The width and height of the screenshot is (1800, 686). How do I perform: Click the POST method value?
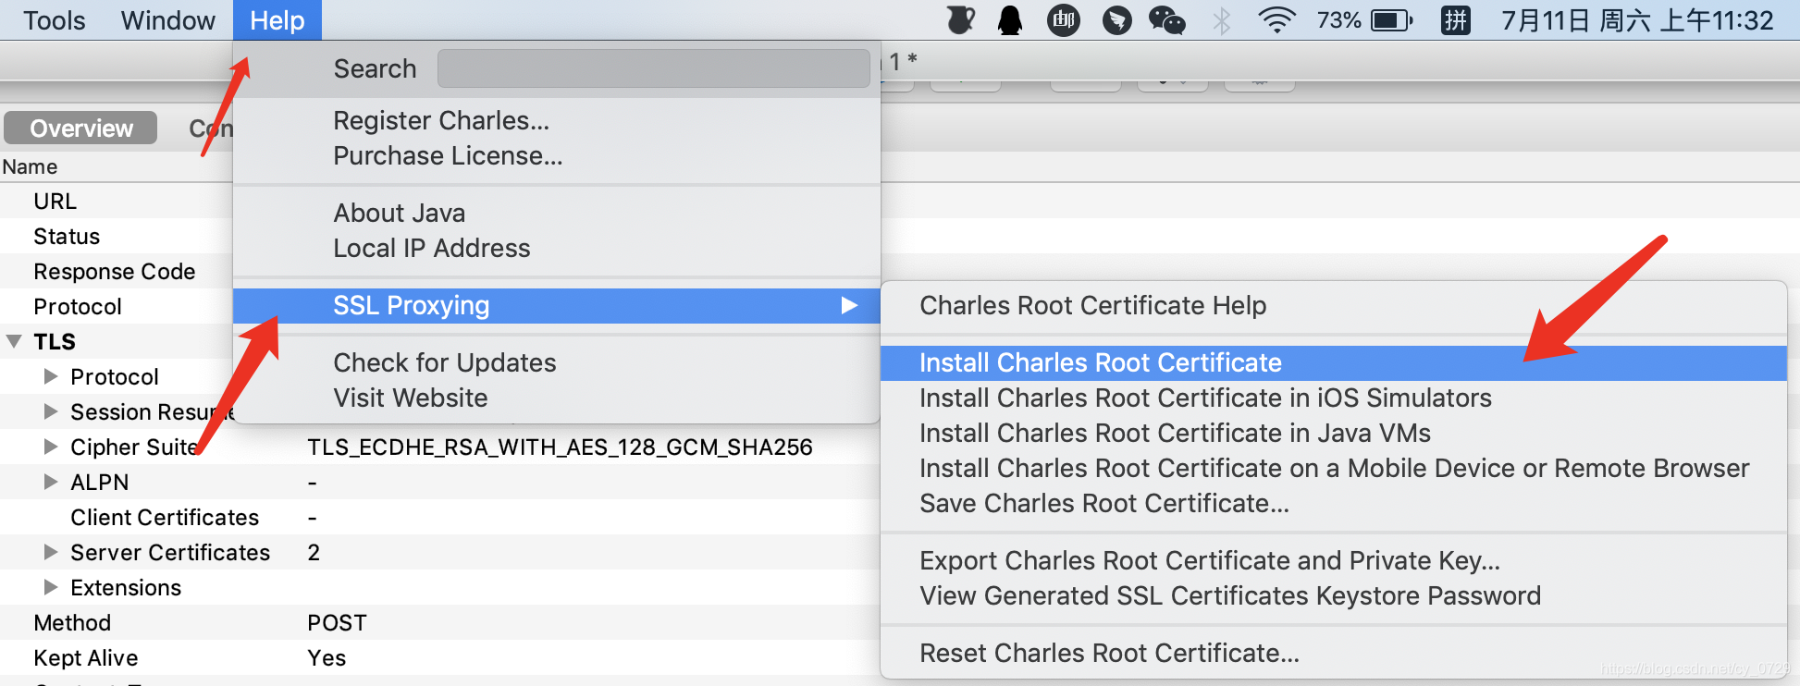tap(337, 622)
